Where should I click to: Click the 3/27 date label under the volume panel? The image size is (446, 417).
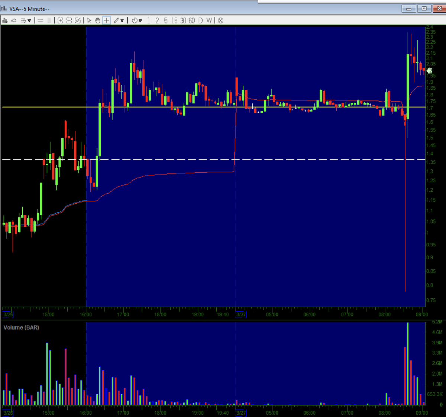(x=241, y=413)
